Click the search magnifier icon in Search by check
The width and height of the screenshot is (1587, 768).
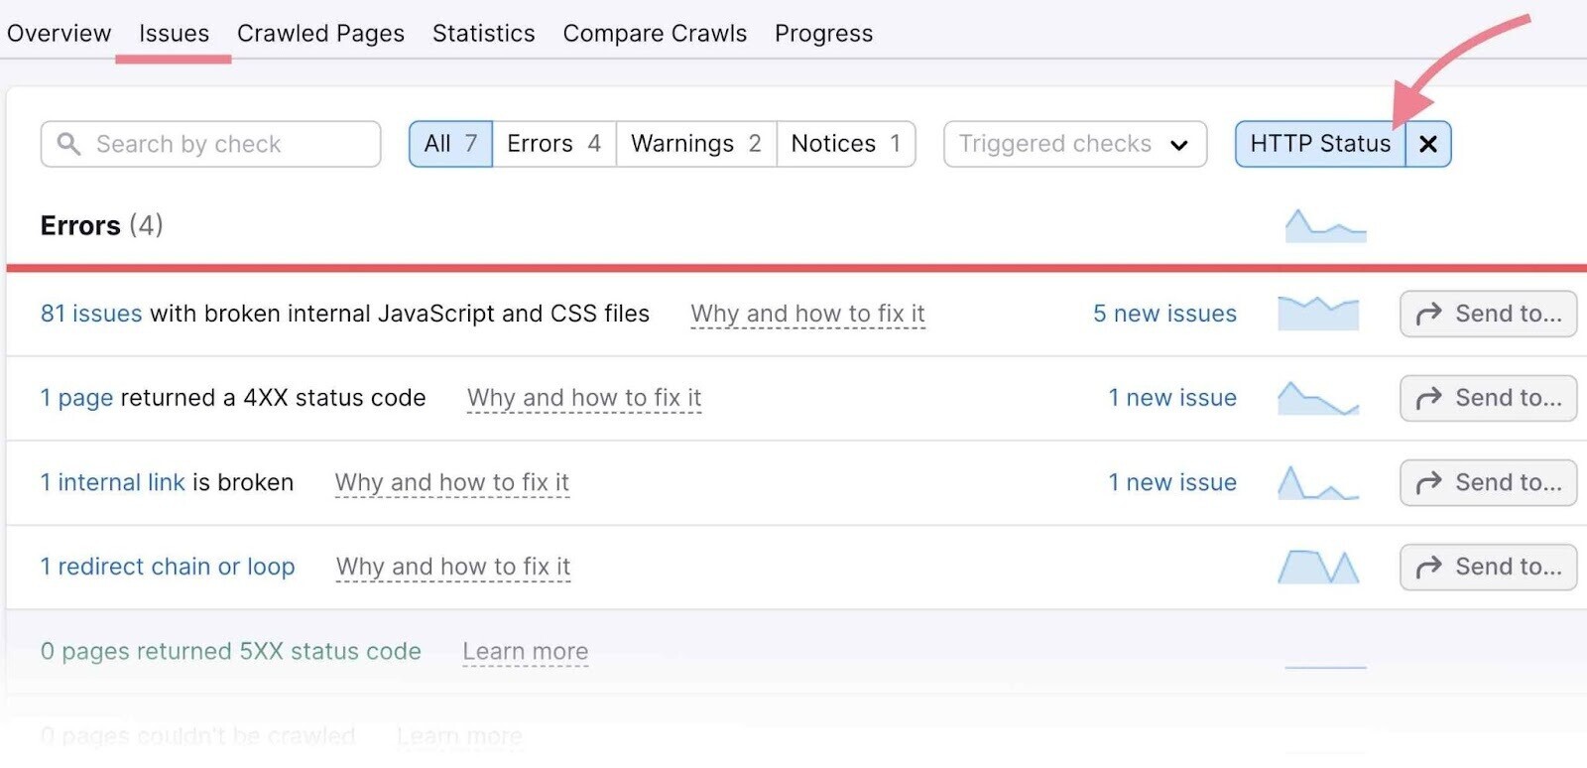coord(68,144)
